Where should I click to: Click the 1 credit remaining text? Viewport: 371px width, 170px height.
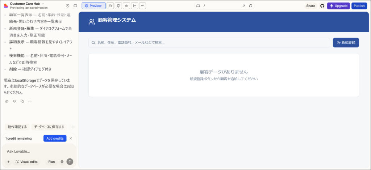[18, 139]
